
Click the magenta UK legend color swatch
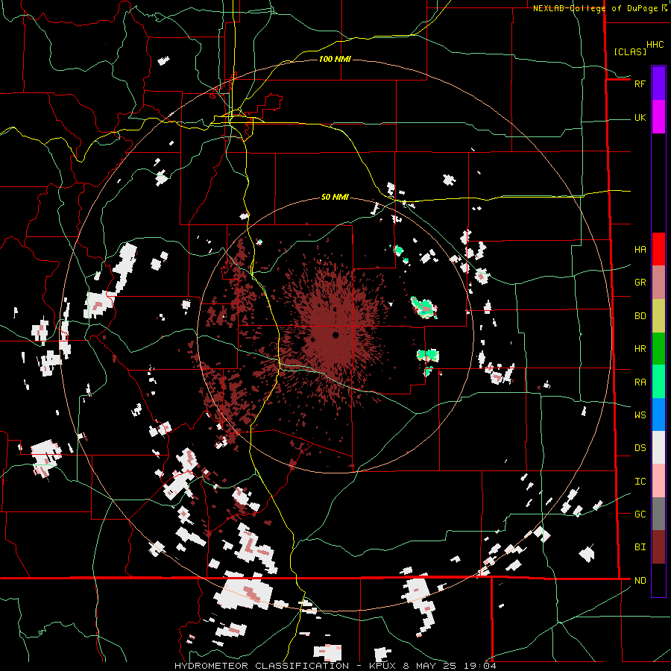(x=658, y=117)
